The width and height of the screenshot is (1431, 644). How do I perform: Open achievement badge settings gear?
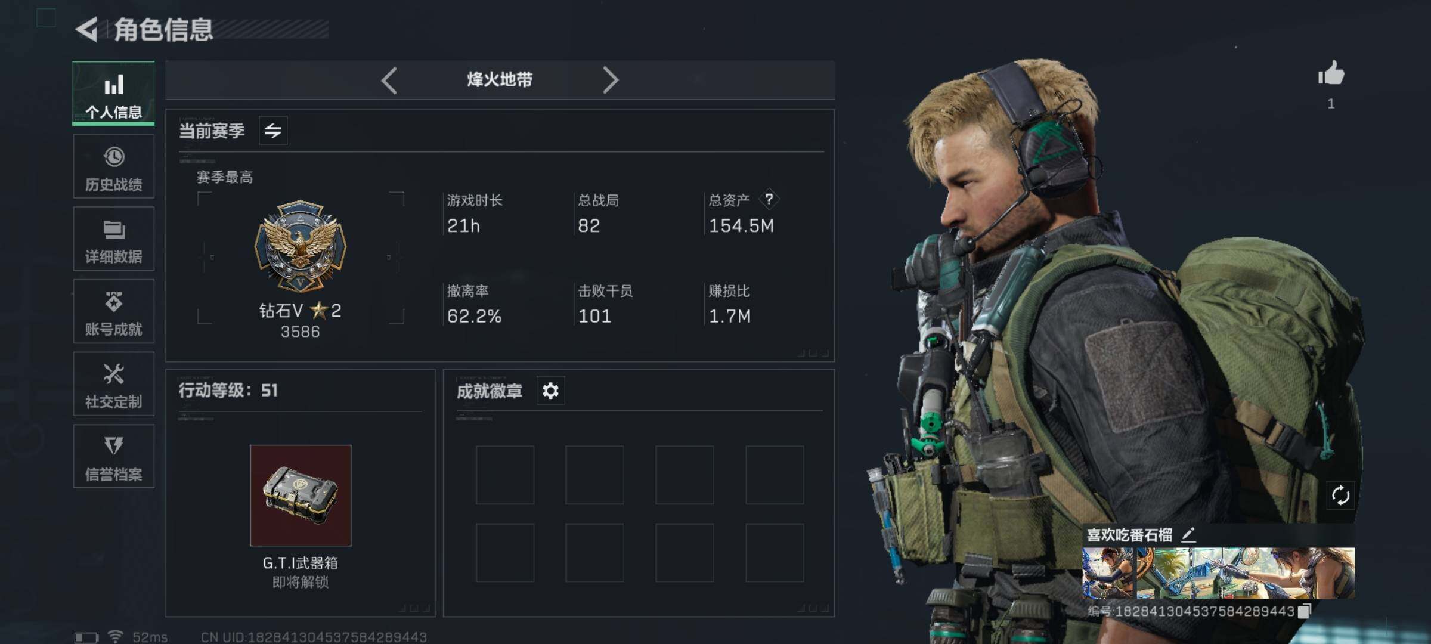tap(550, 391)
